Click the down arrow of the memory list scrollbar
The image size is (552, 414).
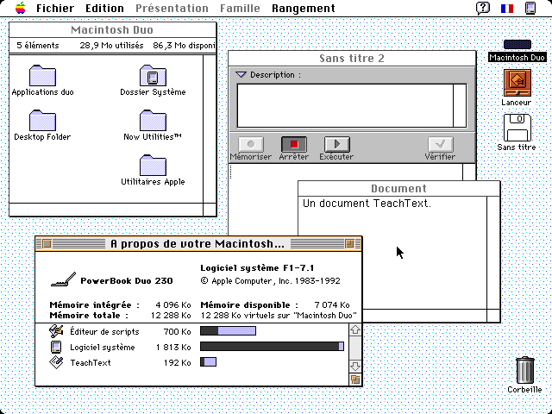[355, 367]
